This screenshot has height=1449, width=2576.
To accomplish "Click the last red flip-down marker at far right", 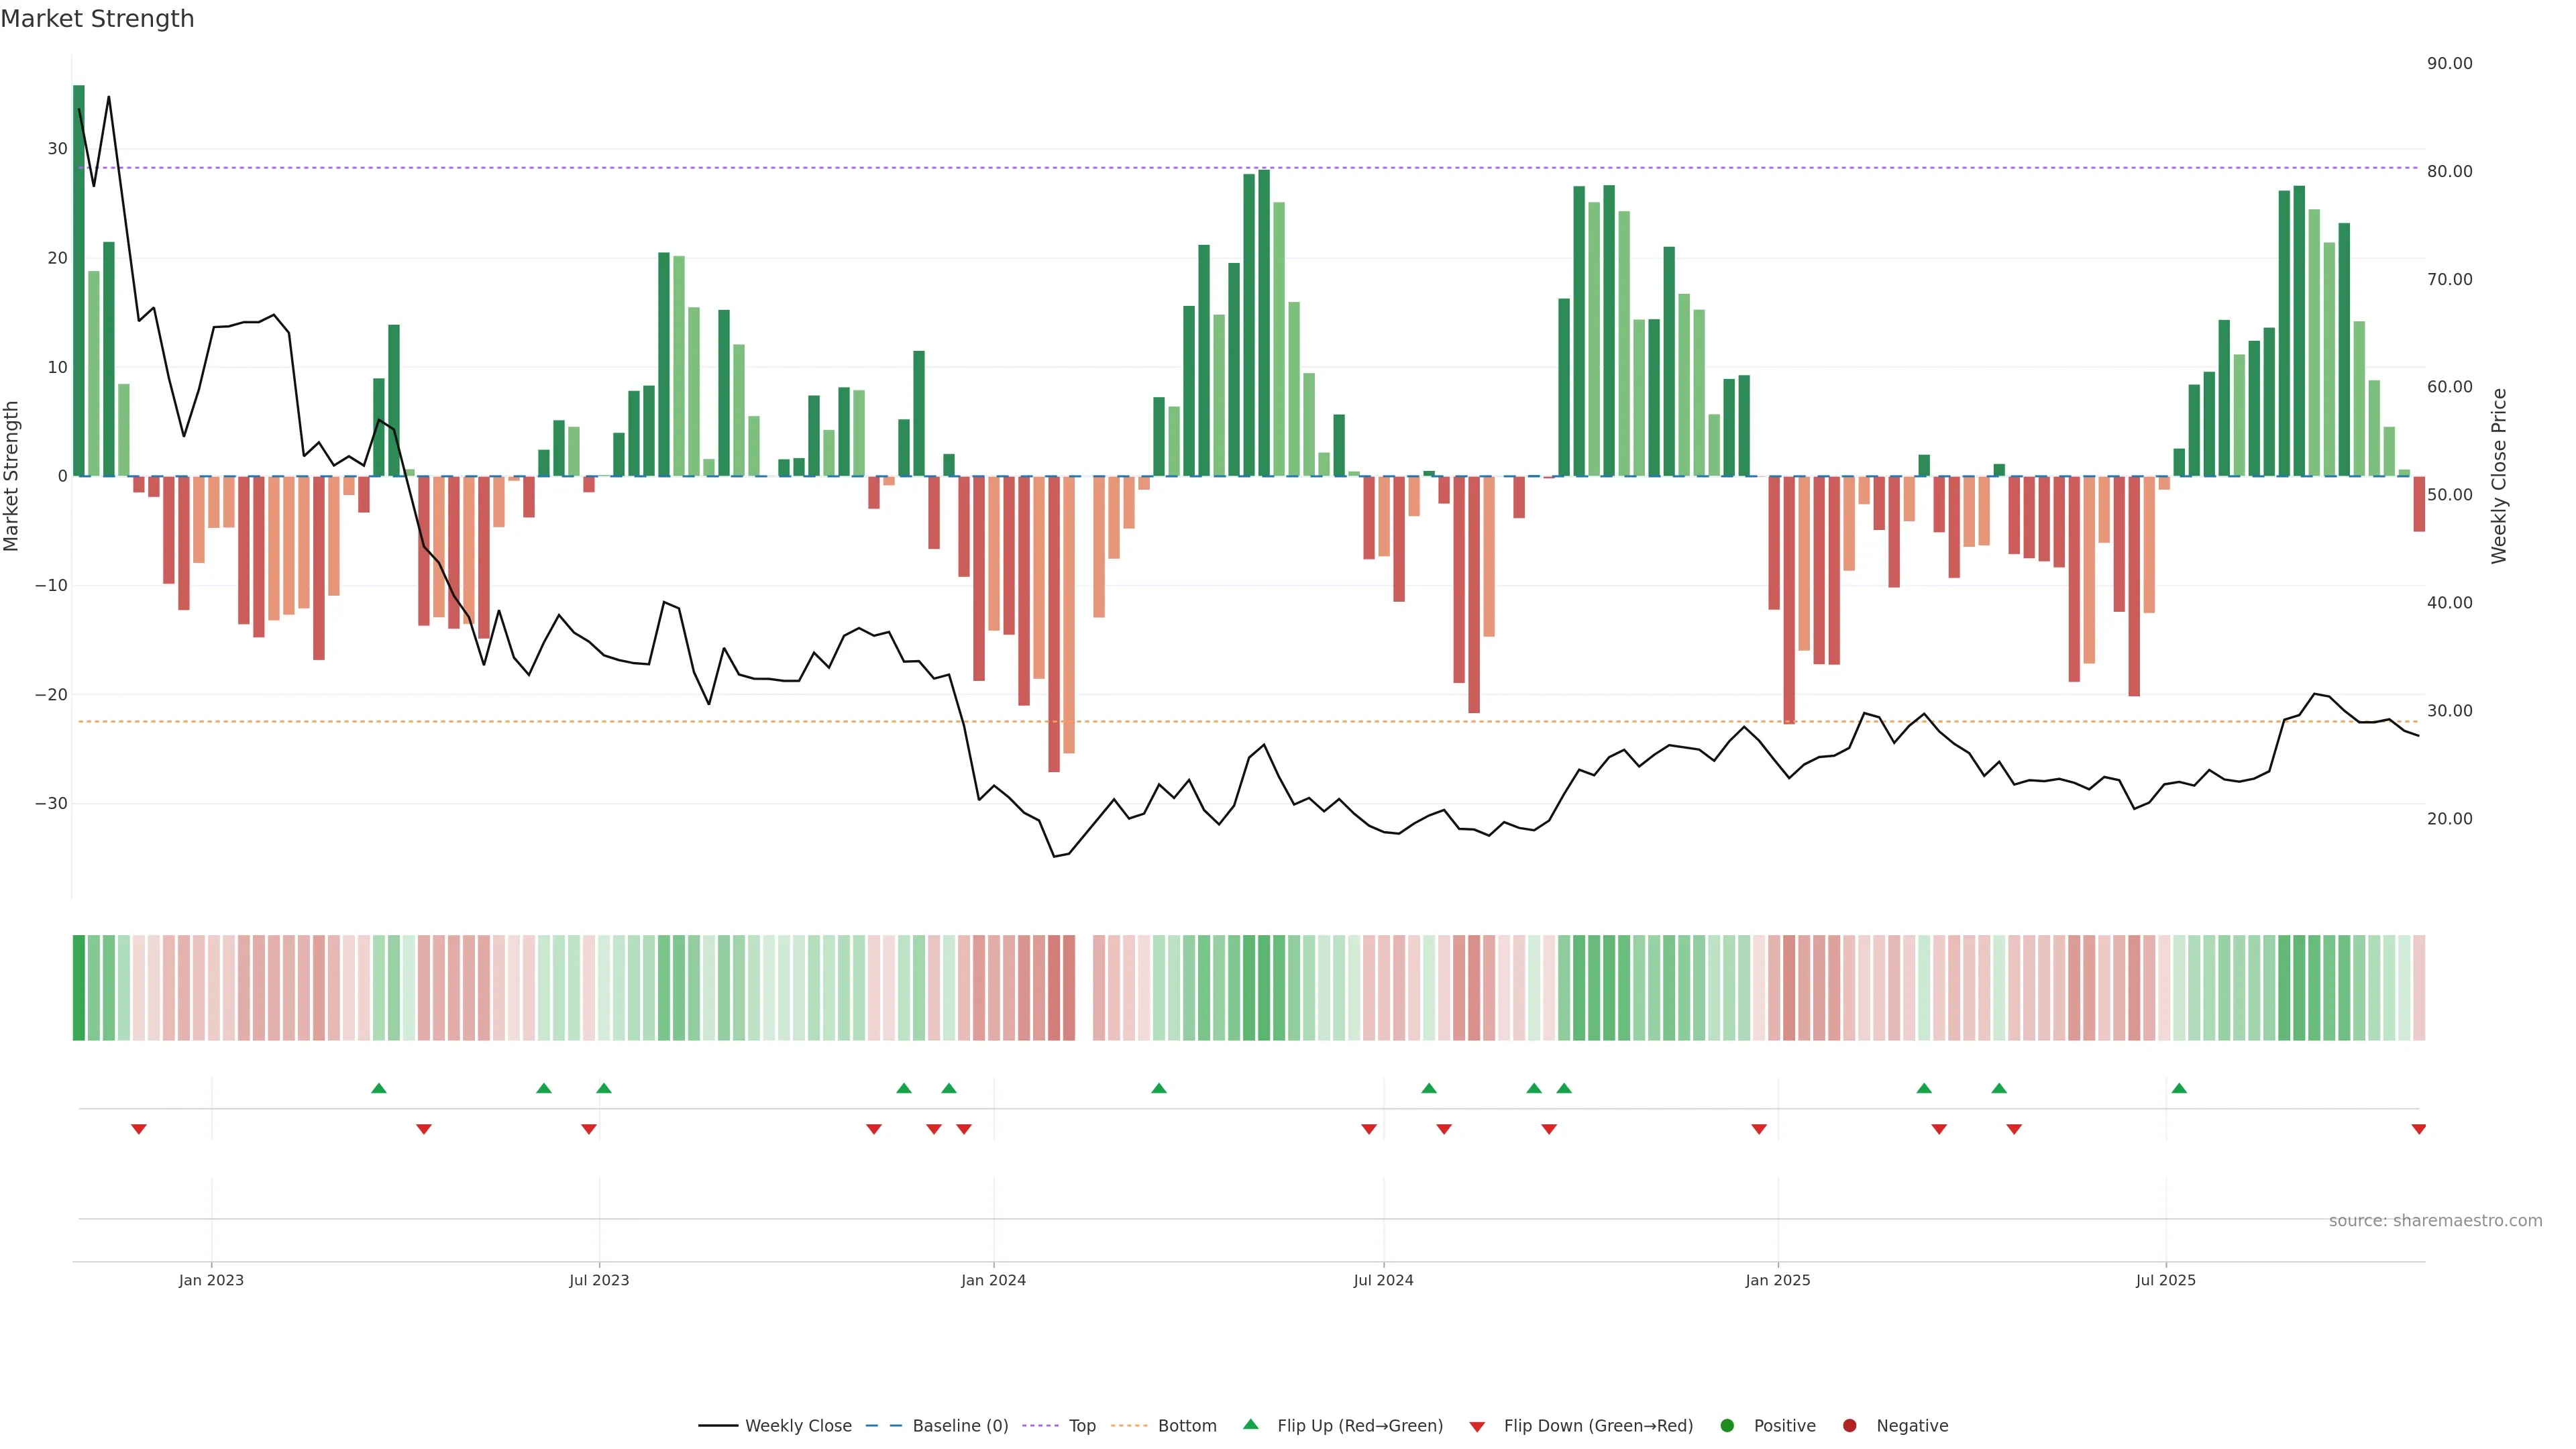I will click(2418, 1129).
